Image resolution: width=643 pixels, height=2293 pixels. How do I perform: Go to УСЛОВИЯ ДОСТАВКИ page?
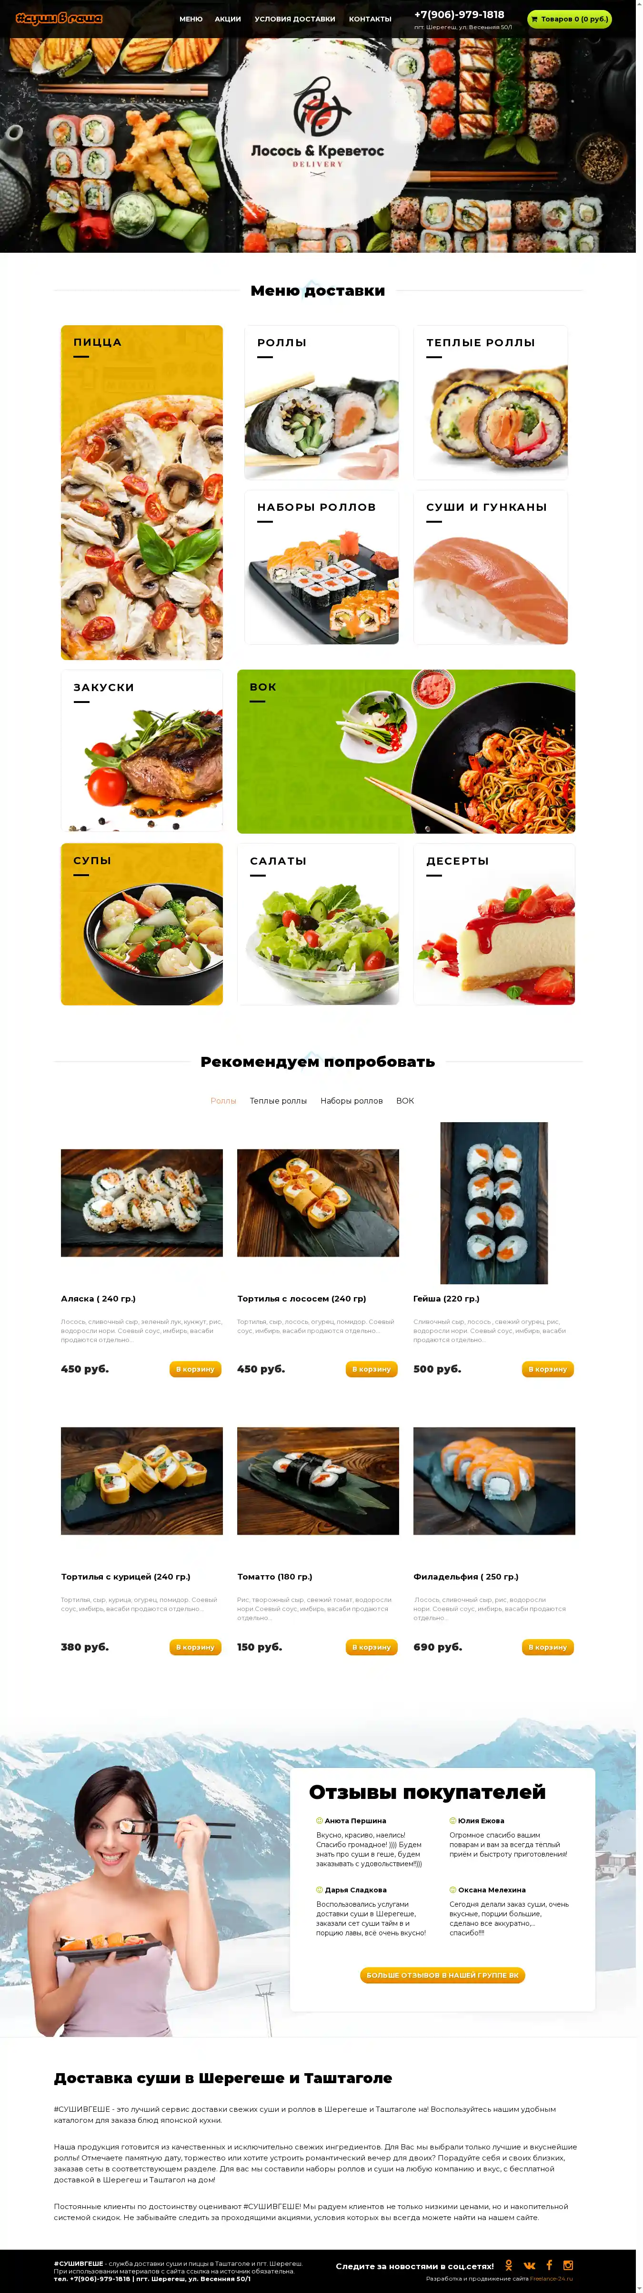click(x=295, y=19)
